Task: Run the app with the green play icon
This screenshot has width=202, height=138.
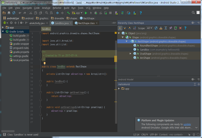Action: (86, 13)
